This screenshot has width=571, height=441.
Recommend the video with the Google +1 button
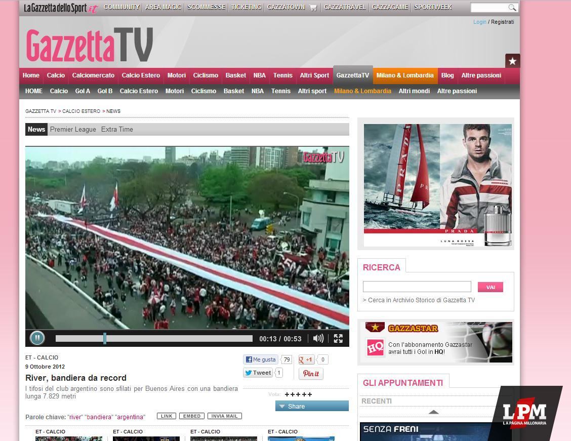(x=306, y=359)
